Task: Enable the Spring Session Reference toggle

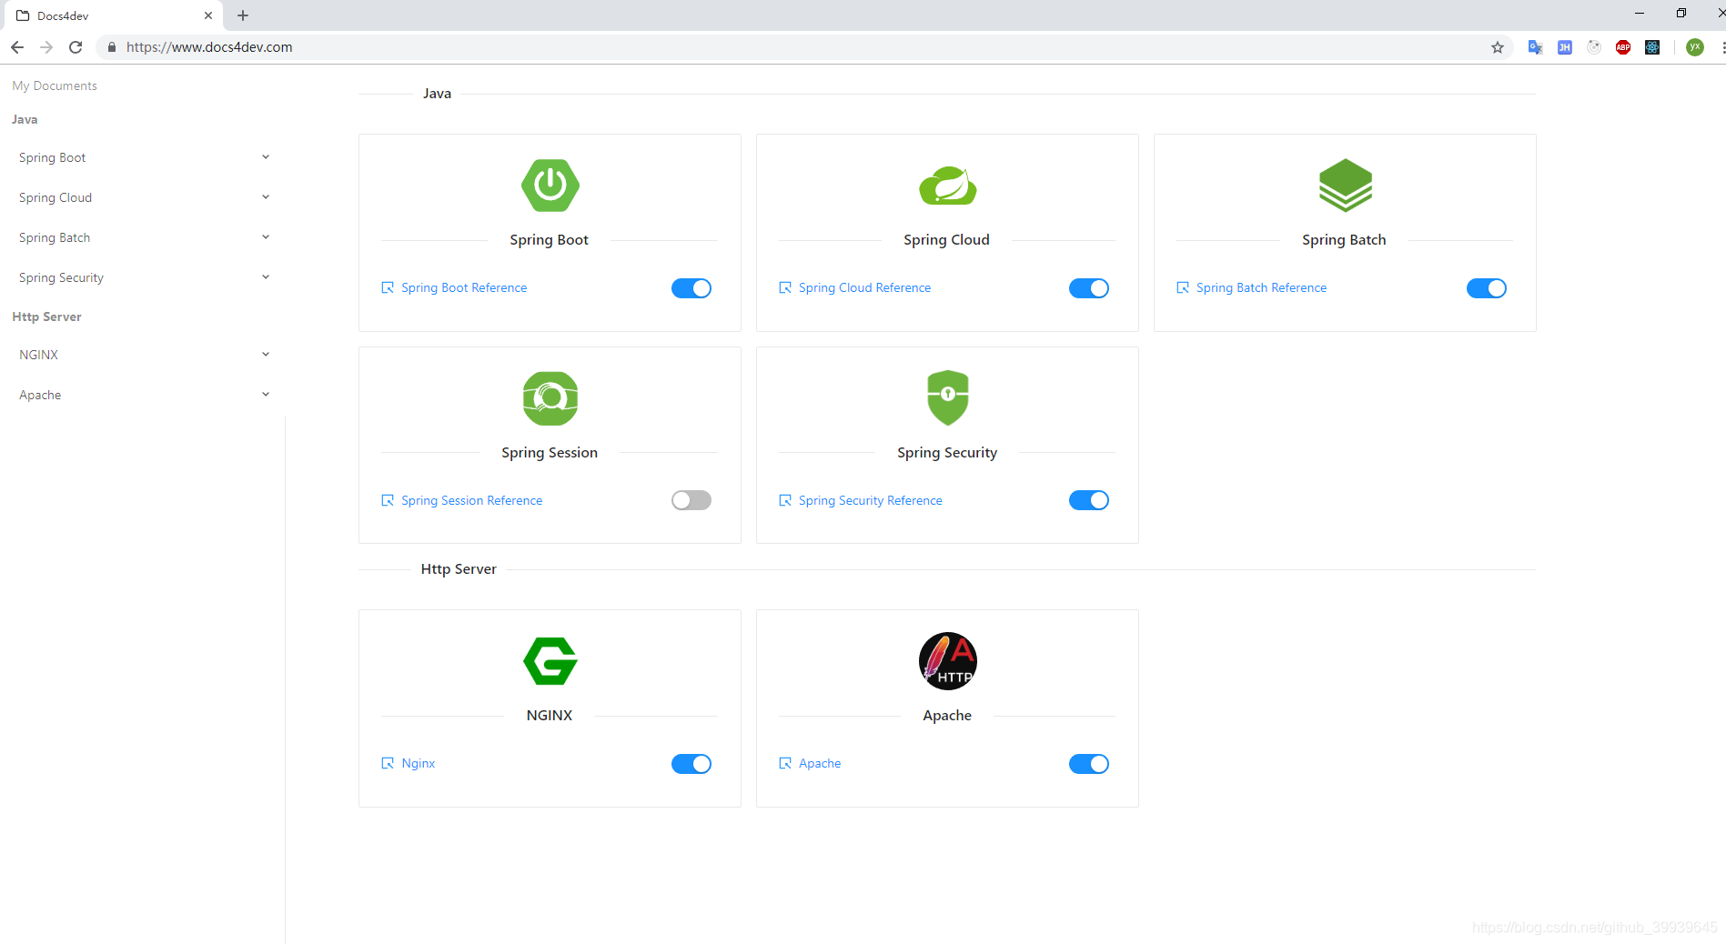Action: [x=691, y=500]
